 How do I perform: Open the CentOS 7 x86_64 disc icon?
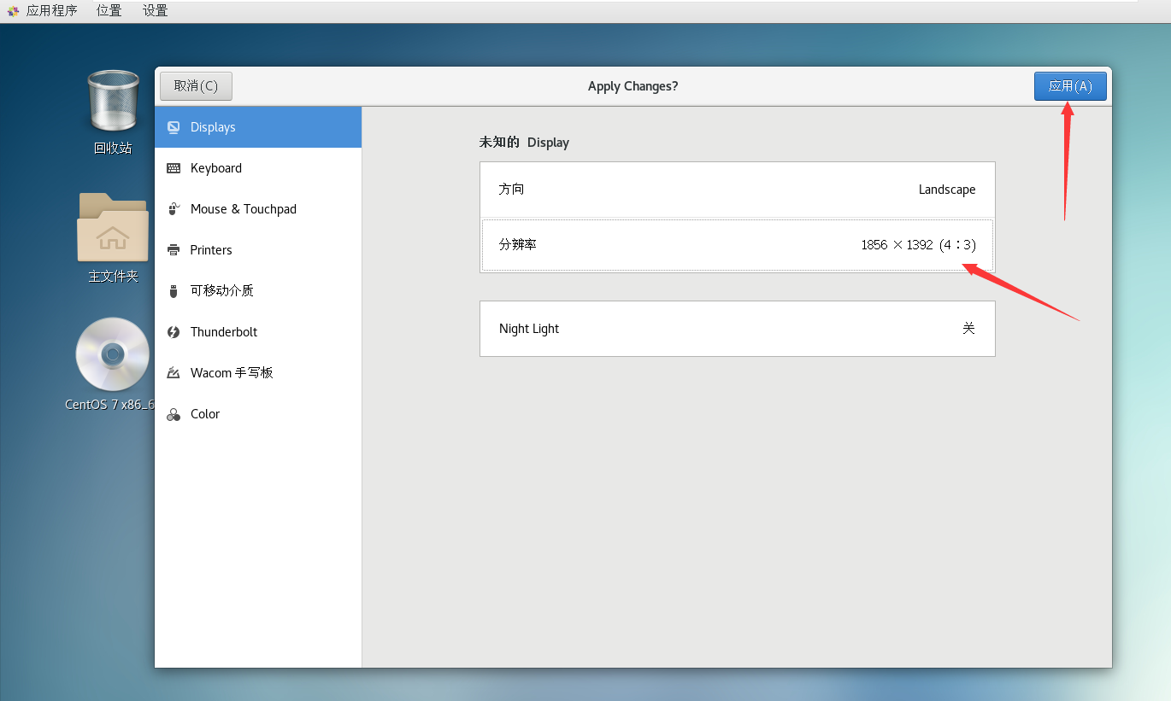click(x=112, y=354)
